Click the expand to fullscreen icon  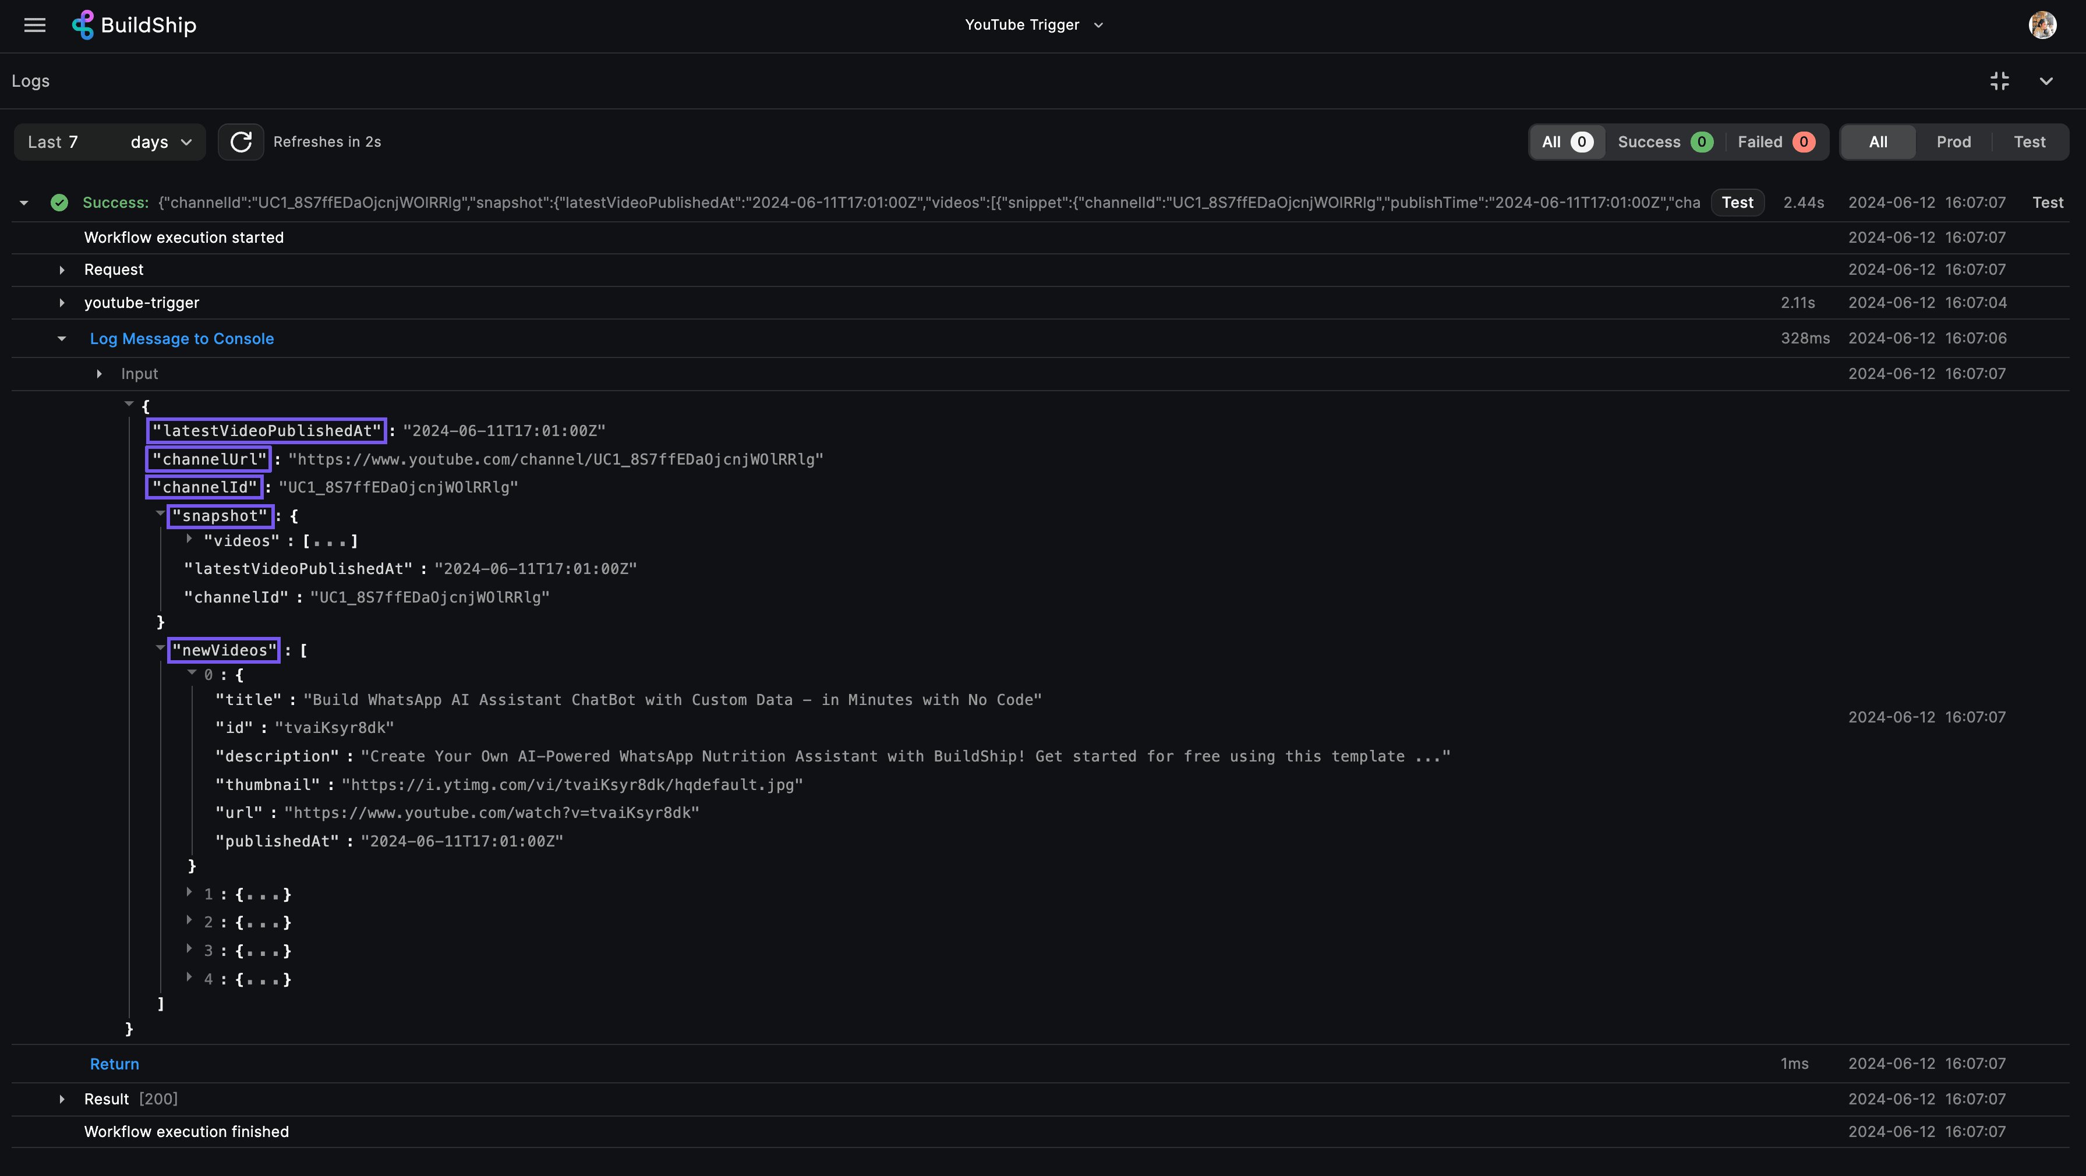point(2000,79)
